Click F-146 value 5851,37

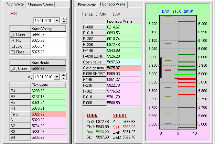pos(124,80)
